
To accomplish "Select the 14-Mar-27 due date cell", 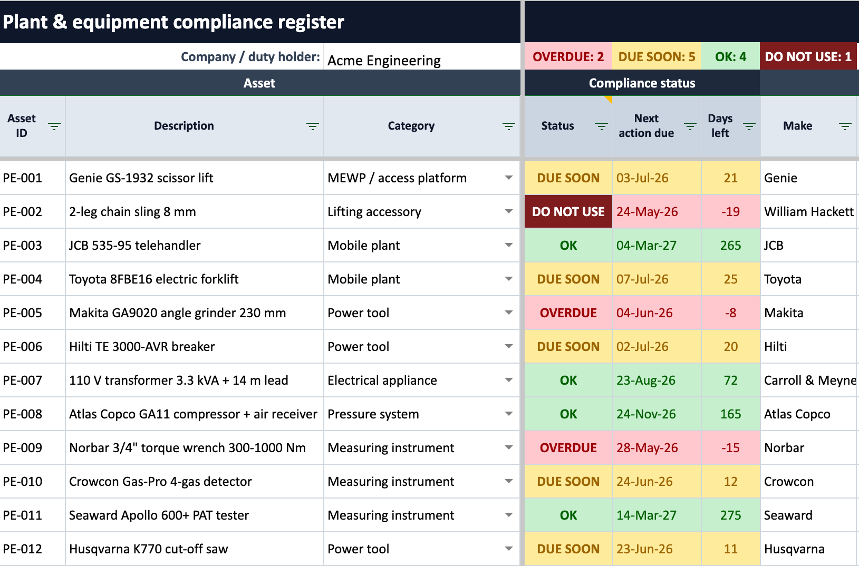I will tap(657, 515).
